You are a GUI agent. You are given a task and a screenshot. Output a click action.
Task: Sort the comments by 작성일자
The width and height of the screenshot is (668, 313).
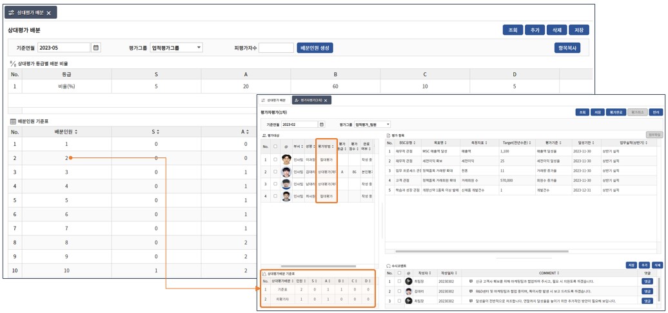click(457, 273)
